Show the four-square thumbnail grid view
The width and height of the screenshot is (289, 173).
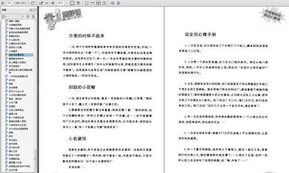click(98, 3)
